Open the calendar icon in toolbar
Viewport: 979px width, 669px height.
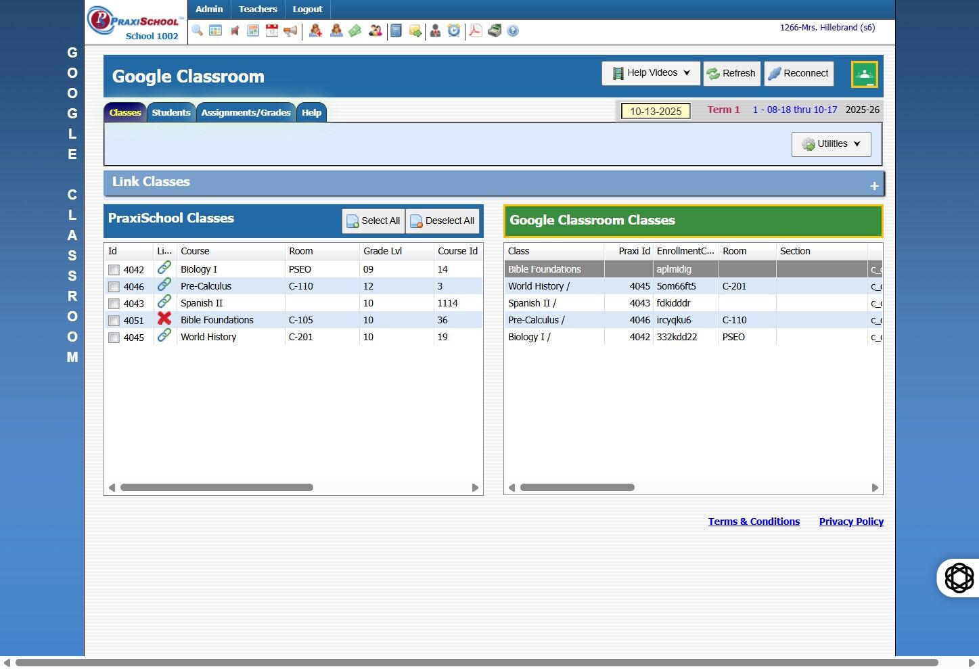[272, 30]
